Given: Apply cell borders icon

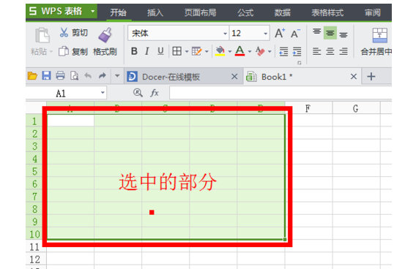Looking at the screenshot, I should 177,51.
